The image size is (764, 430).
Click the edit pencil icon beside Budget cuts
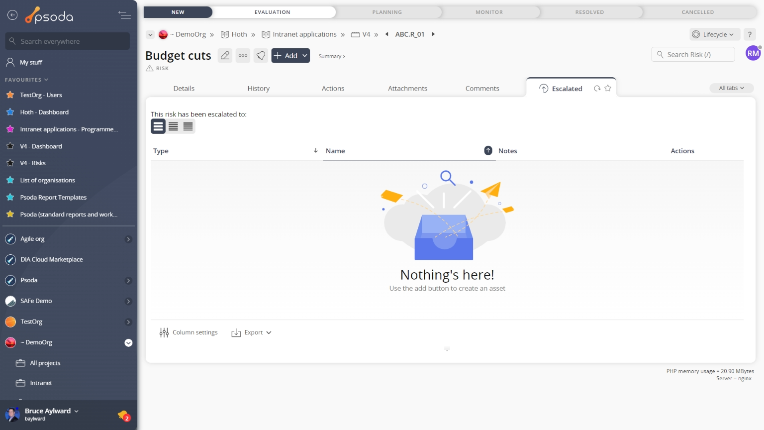(x=225, y=56)
